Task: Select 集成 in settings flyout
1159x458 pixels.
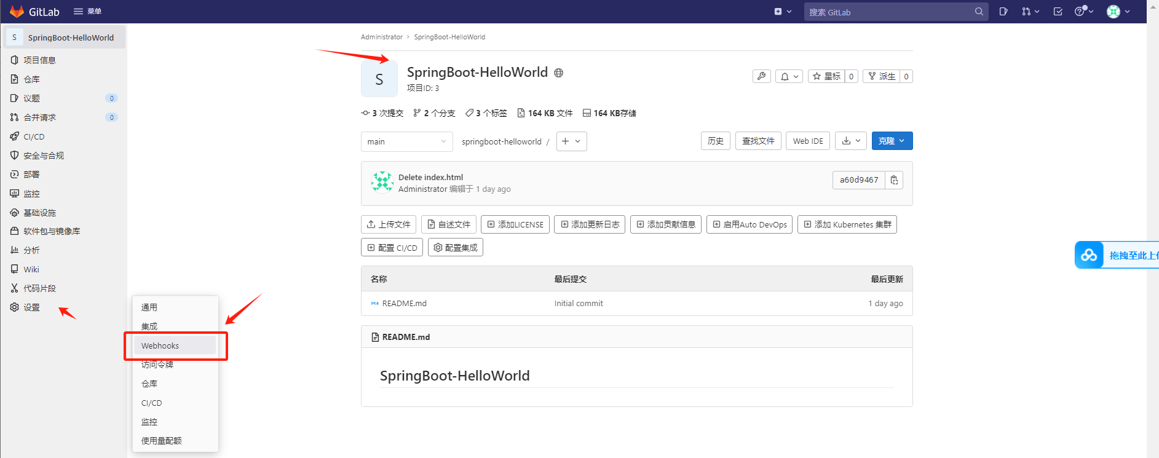Action: click(x=175, y=326)
